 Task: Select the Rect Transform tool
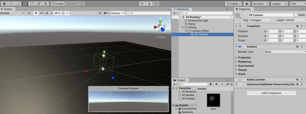click(32, 4)
